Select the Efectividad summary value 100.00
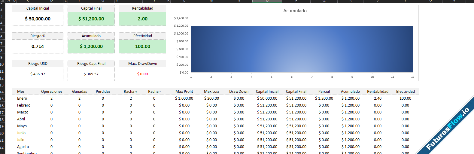 142,47
